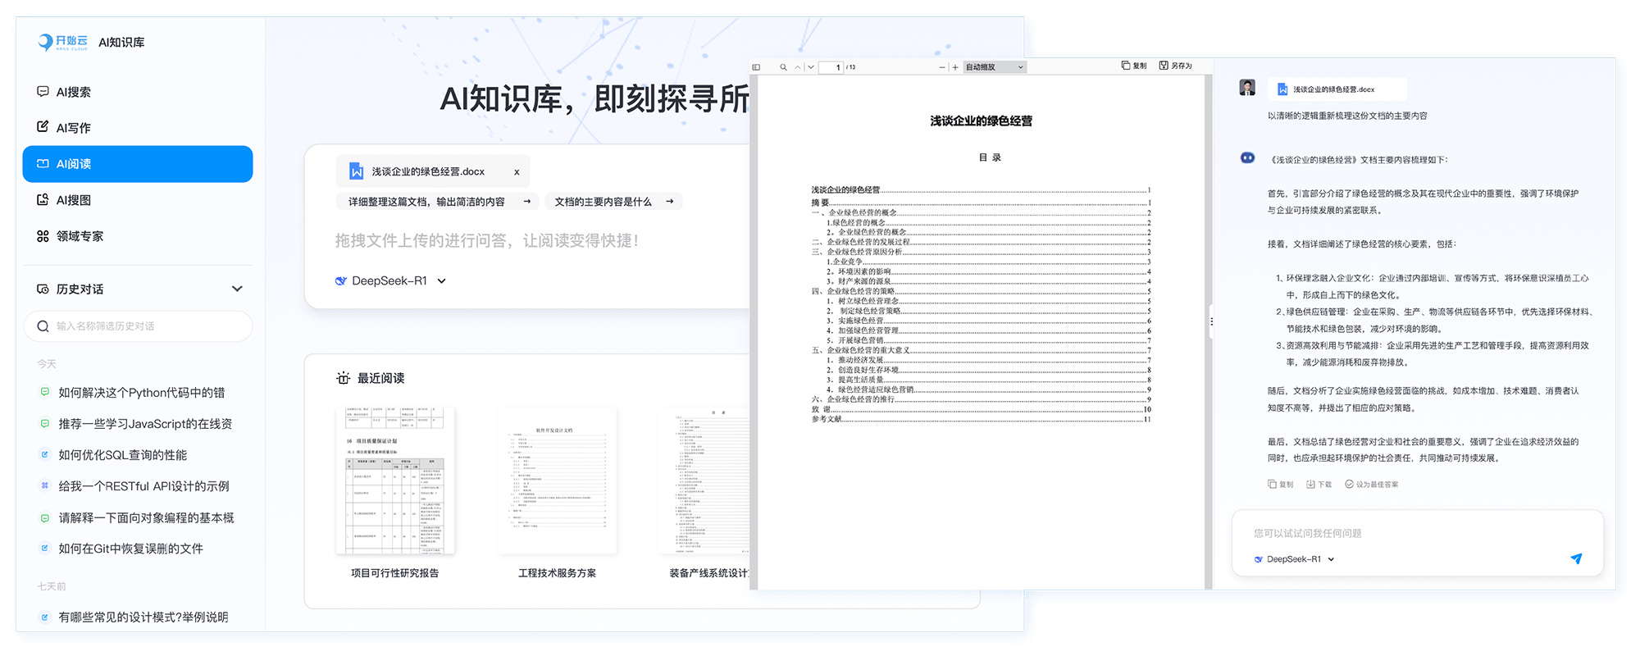
Task: Open the AI搜索 menu item
Action: pyautogui.click(x=74, y=92)
